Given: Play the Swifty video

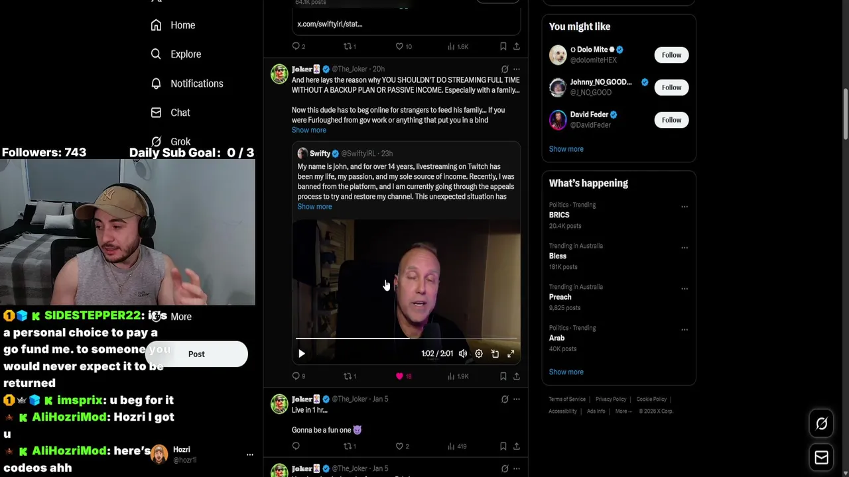Looking at the screenshot, I should click(302, 354).
